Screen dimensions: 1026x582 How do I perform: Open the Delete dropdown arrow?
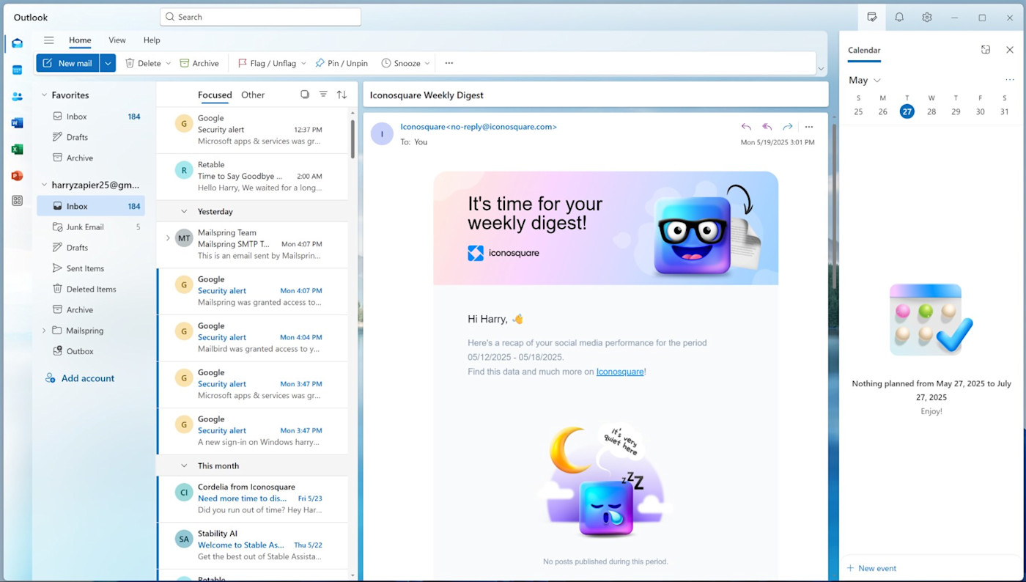[x=169, y=63]
